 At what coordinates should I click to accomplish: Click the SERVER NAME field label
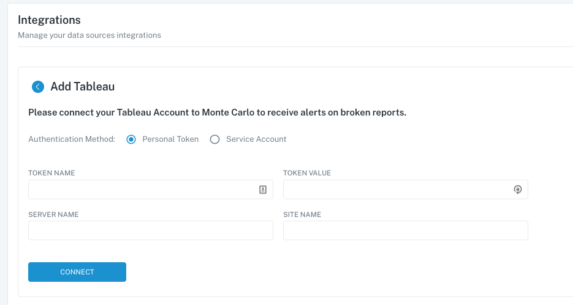tap(53, 215)
